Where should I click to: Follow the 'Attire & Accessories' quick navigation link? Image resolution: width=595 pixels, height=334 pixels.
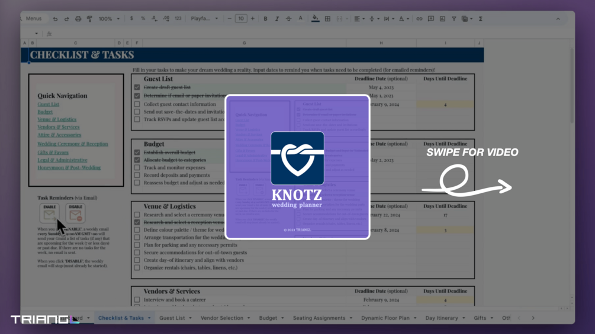(59, 135)
